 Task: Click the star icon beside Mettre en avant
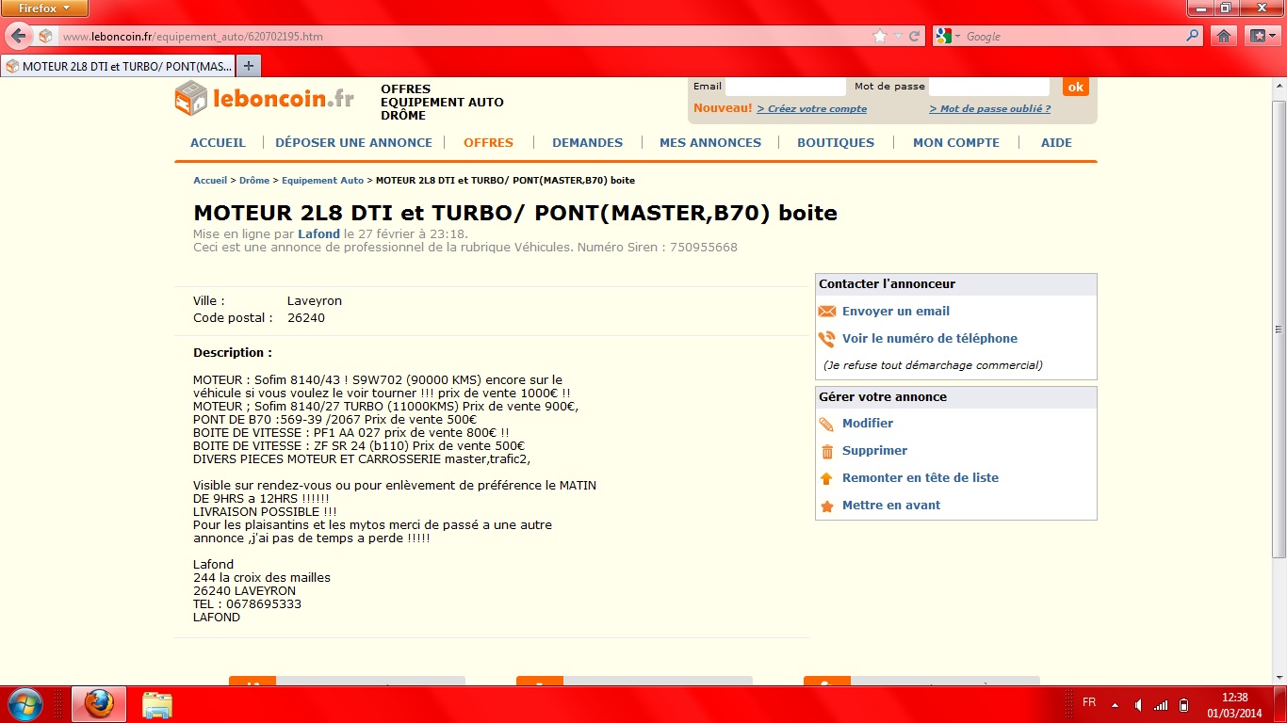827,506
